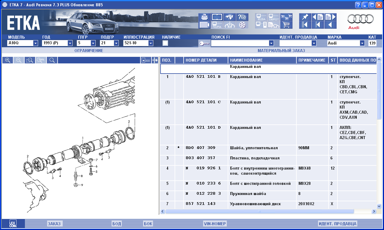Click the question mark help button in title bar
This screenshot has height=230, width=384.
coord(358,5)
